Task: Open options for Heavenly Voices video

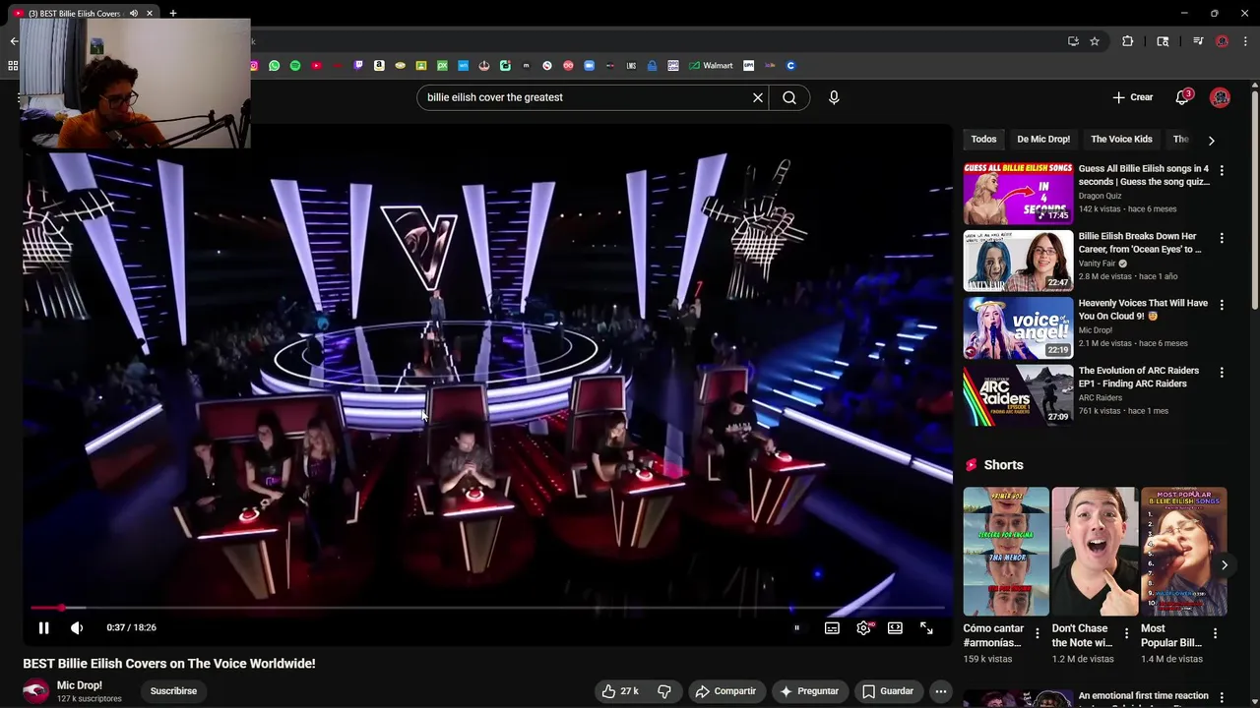Action: pyautogui.click(x=1222, y=305)
